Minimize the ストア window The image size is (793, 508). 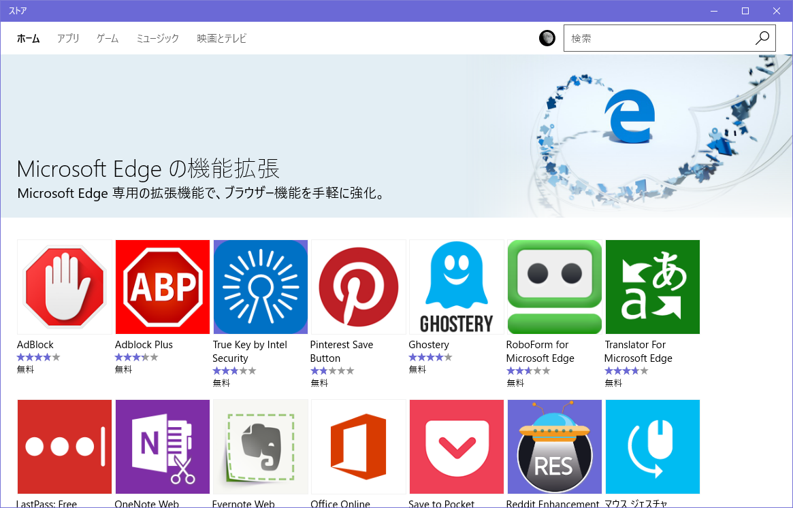(714, 11)
